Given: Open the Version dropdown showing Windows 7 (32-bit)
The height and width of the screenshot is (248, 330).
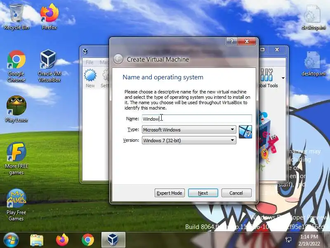Looking at the screenshot, I should [189, 140].
